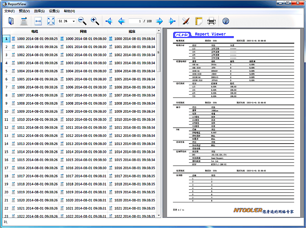Go to the first page arrow

coord(109,21)
